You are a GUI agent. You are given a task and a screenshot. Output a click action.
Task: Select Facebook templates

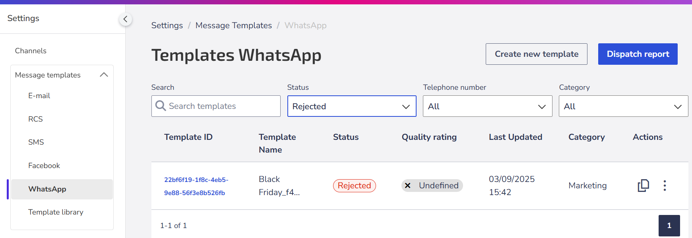tap(44, 166)
